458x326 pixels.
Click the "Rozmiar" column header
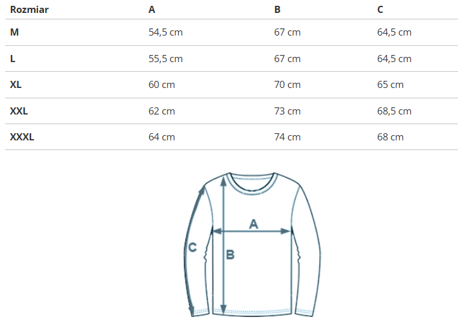pos(30,10)
